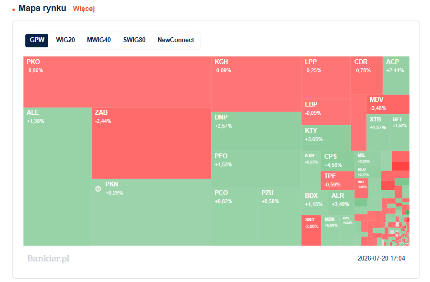Open the Więcej link
Image resolution: width=430 pixels, height=282 pixels.
click(84, 9)
